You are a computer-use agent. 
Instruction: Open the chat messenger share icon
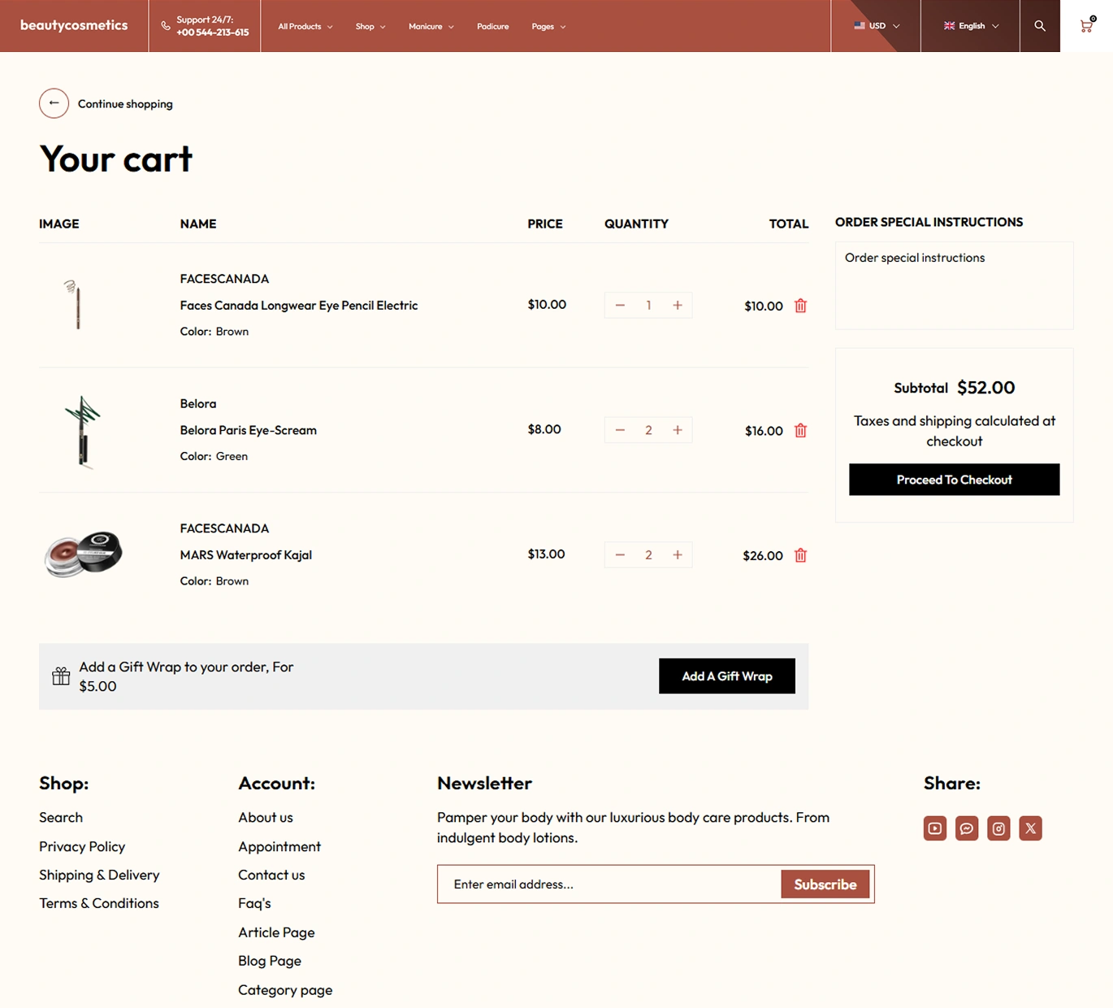point(967,828)
